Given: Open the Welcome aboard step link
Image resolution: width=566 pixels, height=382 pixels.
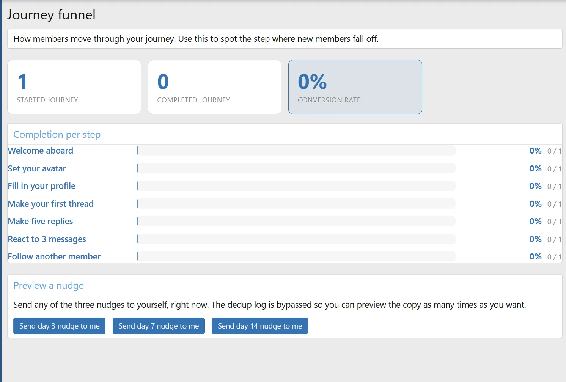Looking at the screenshot, I should (41, 151).
